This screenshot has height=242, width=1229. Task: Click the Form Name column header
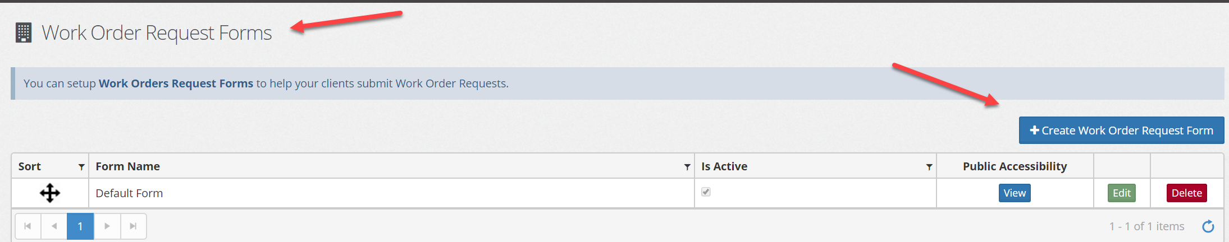pos(127,166)
